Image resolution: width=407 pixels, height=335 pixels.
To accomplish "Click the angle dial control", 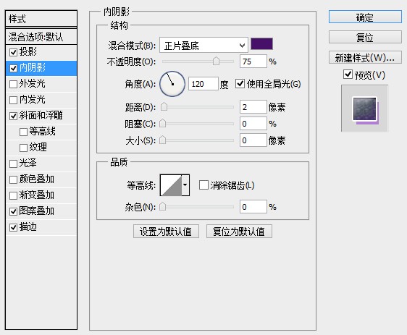I will (172, 84).
